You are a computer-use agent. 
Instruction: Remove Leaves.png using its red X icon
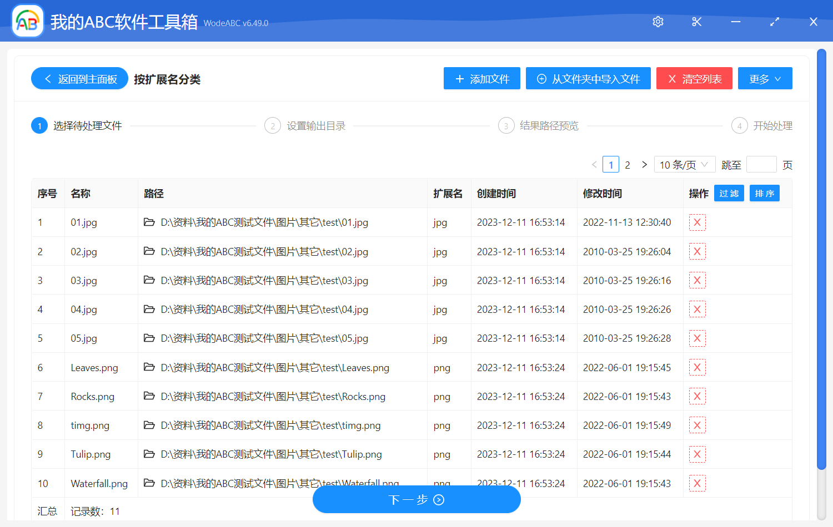(x=697, y=367)
